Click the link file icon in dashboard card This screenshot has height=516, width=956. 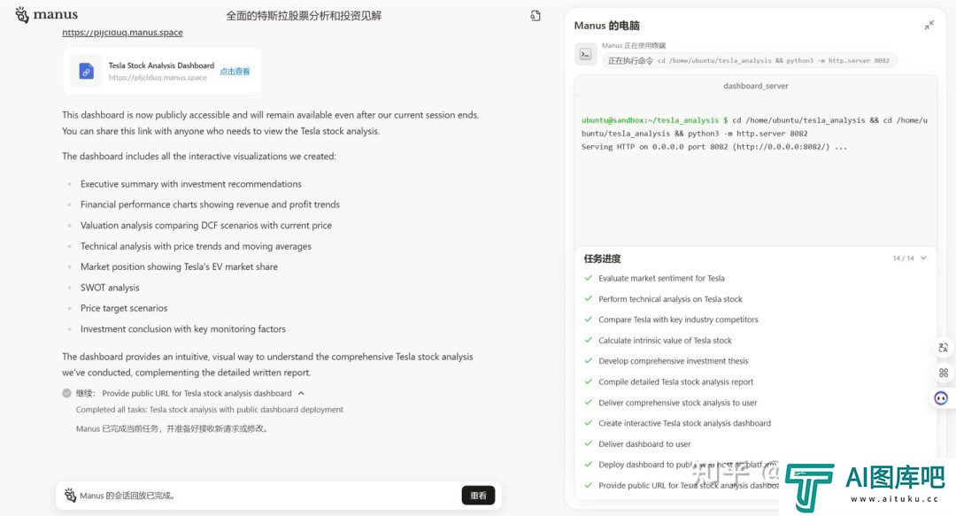(x=87, y=72)
